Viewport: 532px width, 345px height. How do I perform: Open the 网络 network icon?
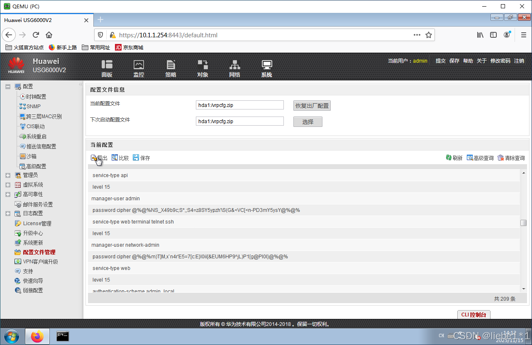coord(234,68)
